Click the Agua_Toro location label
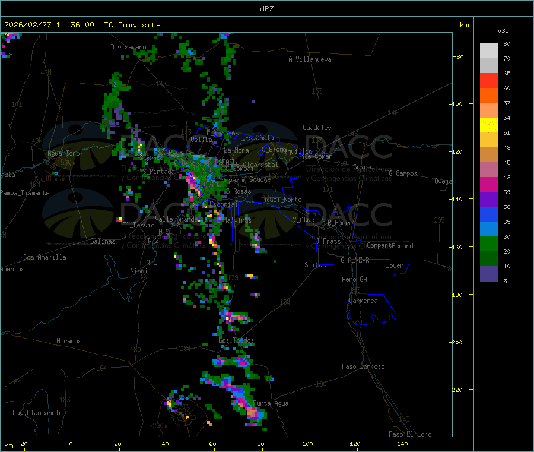Screen dimensions: 534x452 pos(63,153)
